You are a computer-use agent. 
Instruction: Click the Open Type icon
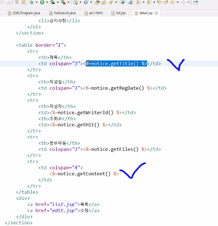[x=98, y=2]
